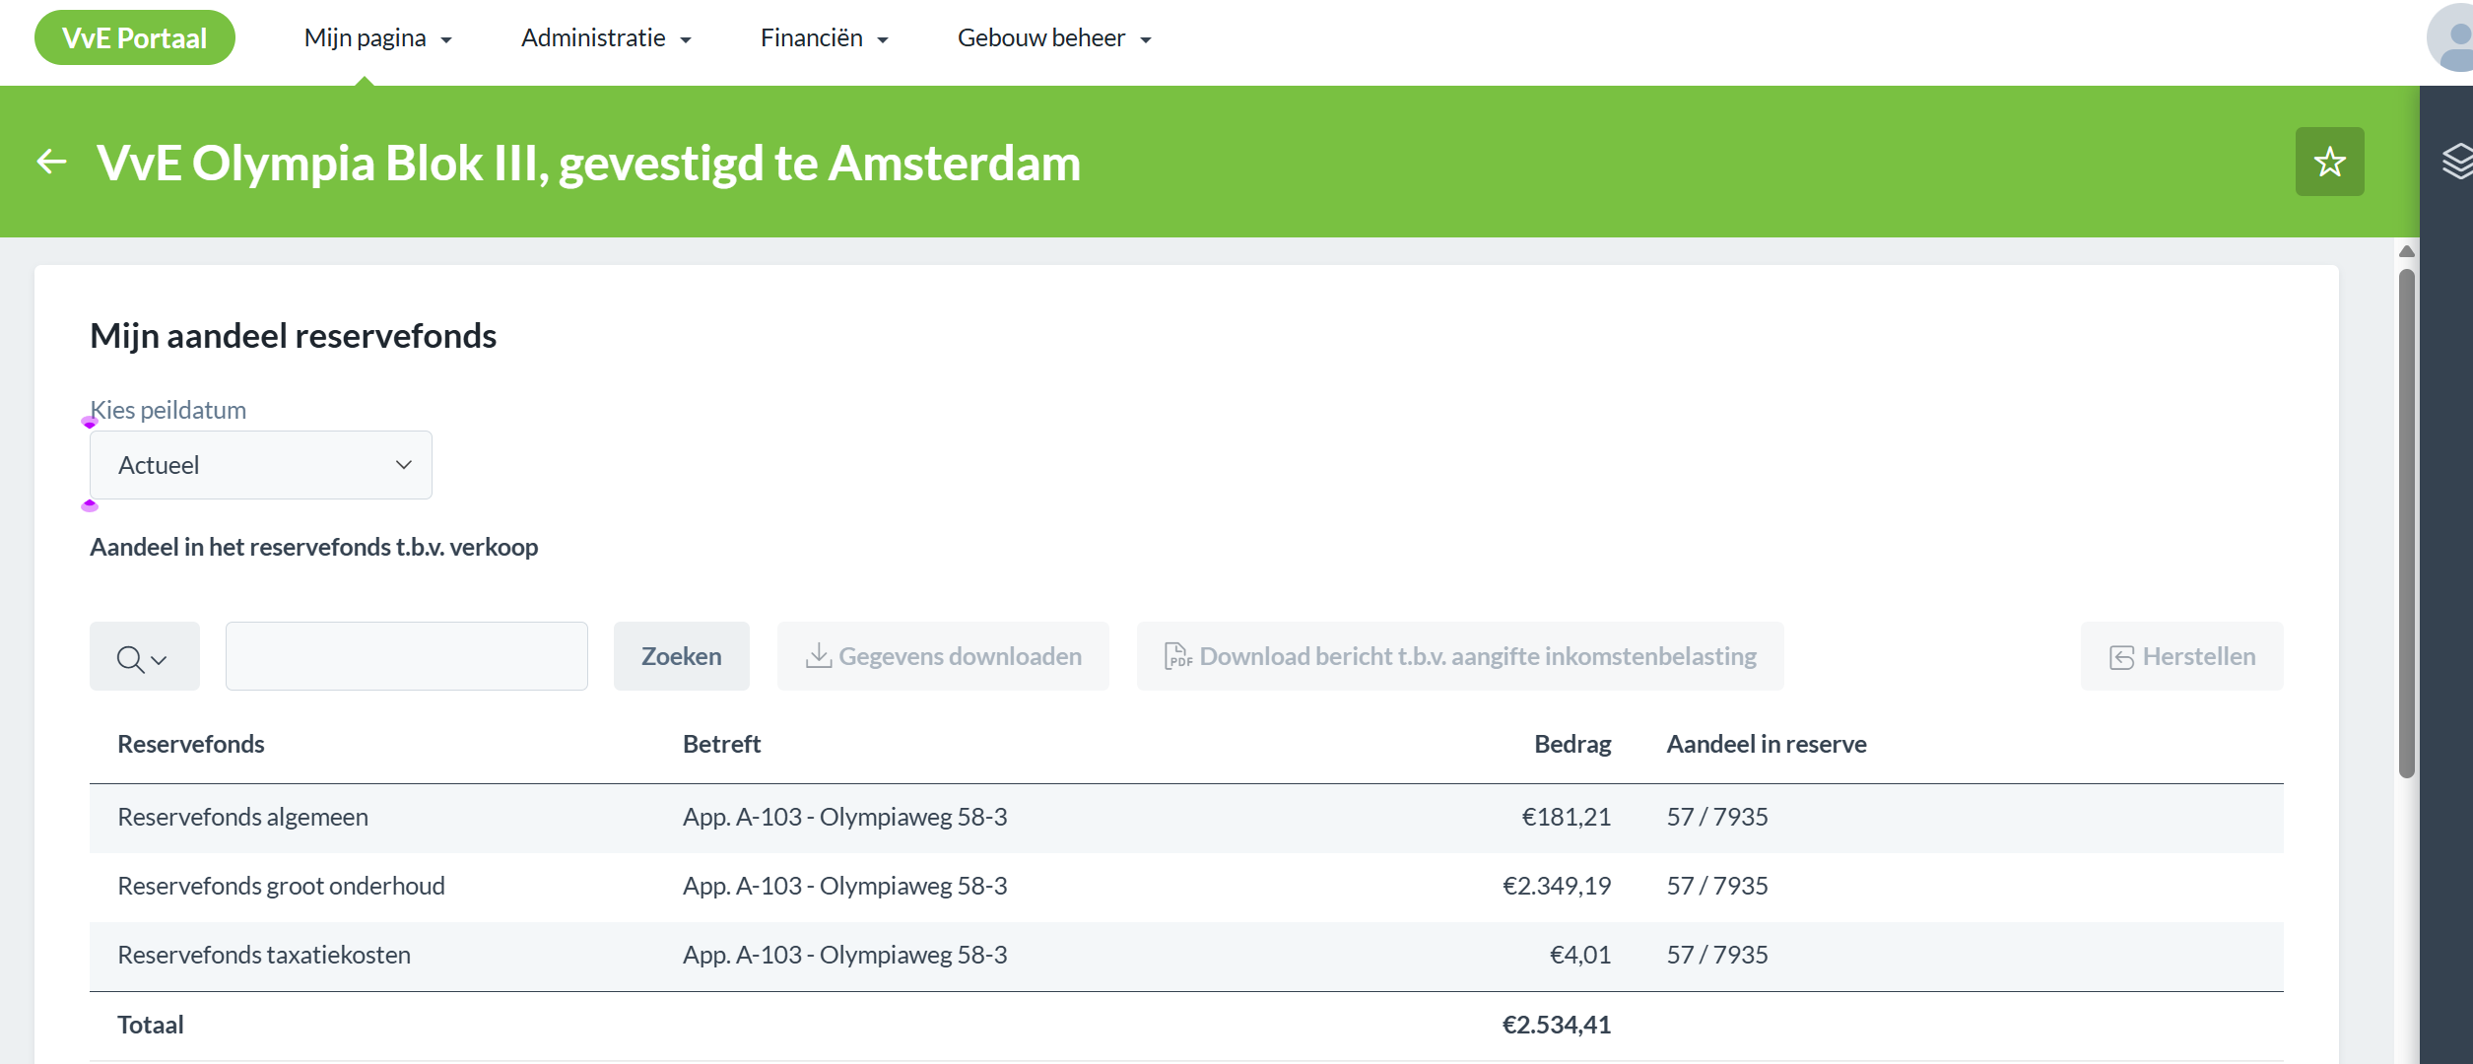Click the Herstellen reset button
The image size is (2473, 1064).
pos(2181,656)
